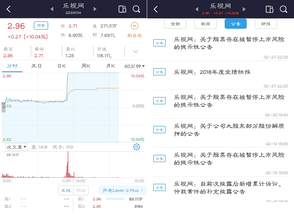Image resolution: width=294 pixels, height=214 pixels.
Task: Open search in right header
Action: tap(283, 9)
